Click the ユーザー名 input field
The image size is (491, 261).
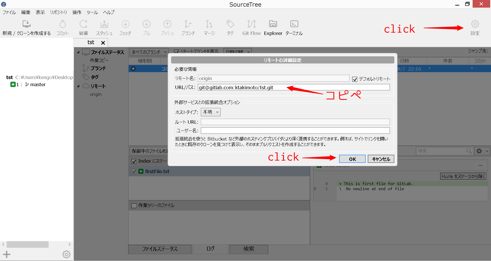pos(295,130)
